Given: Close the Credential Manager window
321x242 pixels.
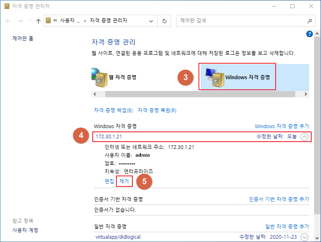Looking at the screenshot, I should tap(311, 7).
